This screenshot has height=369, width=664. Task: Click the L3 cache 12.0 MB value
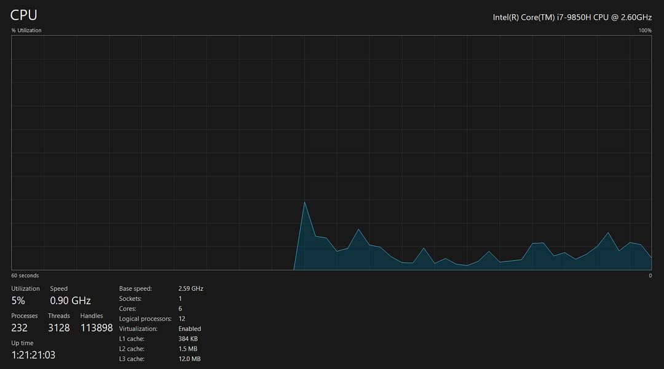tap(189, 359)
